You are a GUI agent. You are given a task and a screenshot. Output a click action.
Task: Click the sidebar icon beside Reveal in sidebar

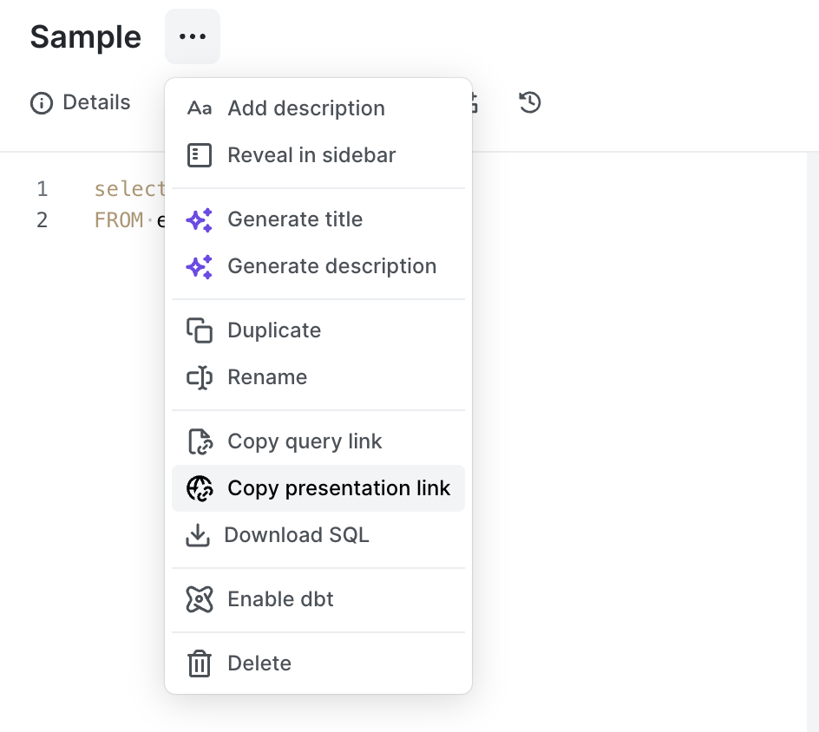200,155
